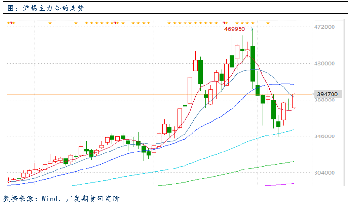Click the red flag marker above the 469950 peak
Image resolution: width=352 pixels, height=203 pixels.
coord(225,23)
